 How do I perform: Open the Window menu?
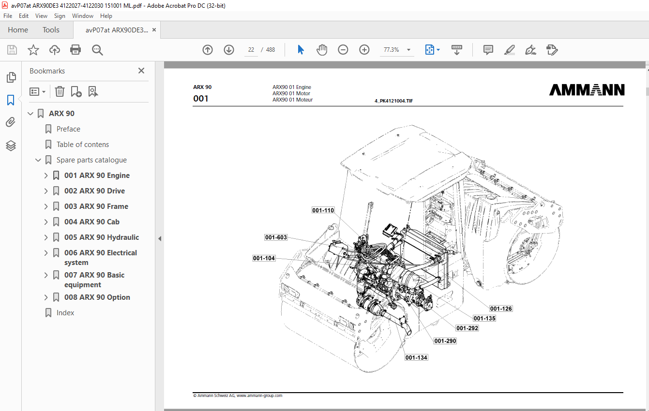click(83, 16)
